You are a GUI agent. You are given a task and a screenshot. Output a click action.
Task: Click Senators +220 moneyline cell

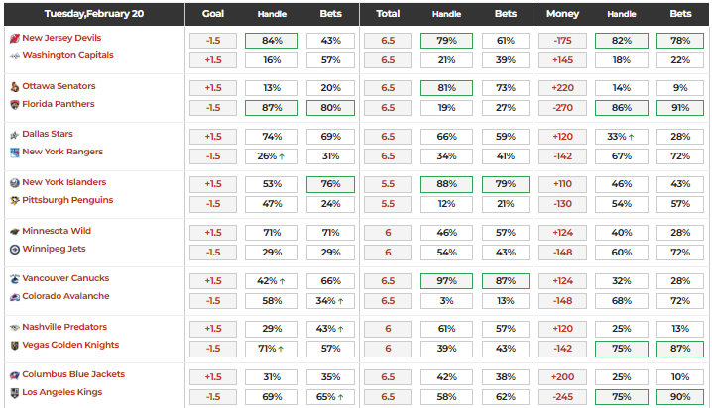coord(562,89)
